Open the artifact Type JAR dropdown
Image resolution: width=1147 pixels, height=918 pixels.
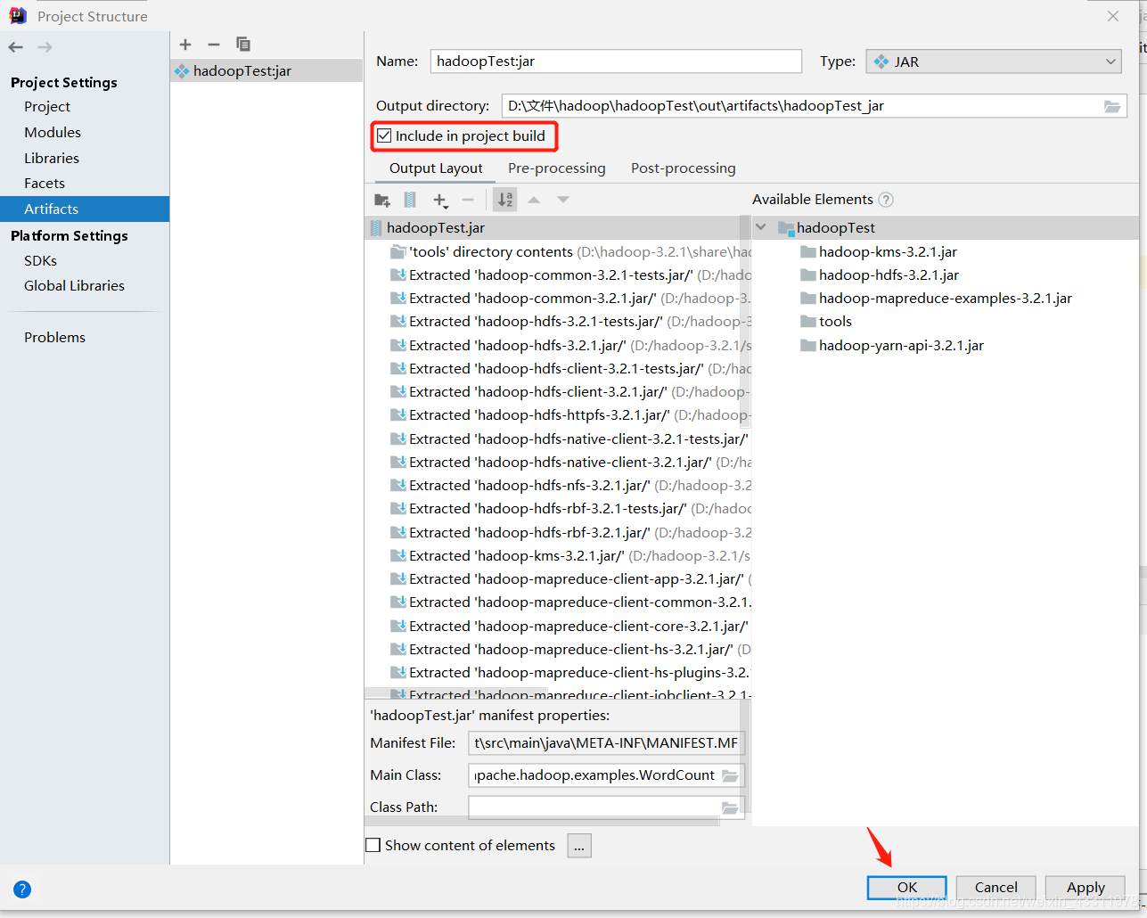(x=993, y=61)
